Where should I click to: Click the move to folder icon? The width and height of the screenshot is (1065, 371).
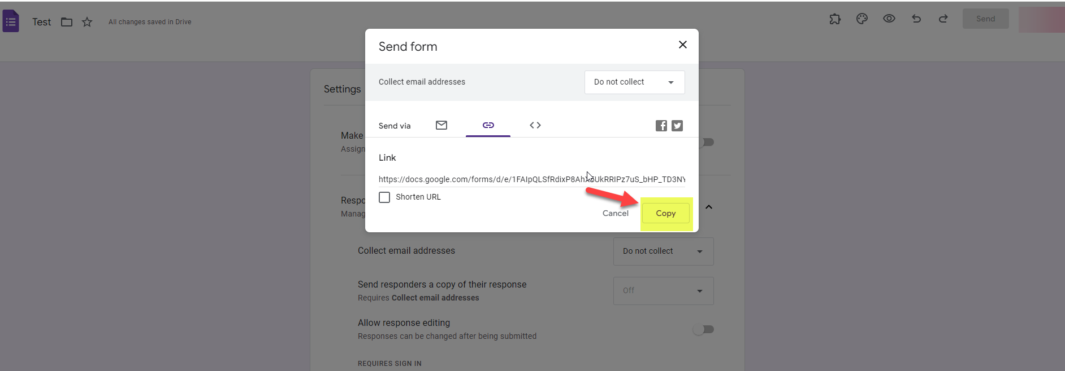67,22
